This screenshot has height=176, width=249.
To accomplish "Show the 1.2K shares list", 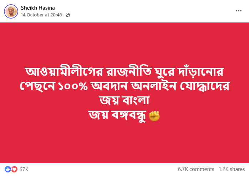I will [x=232, y=169].
